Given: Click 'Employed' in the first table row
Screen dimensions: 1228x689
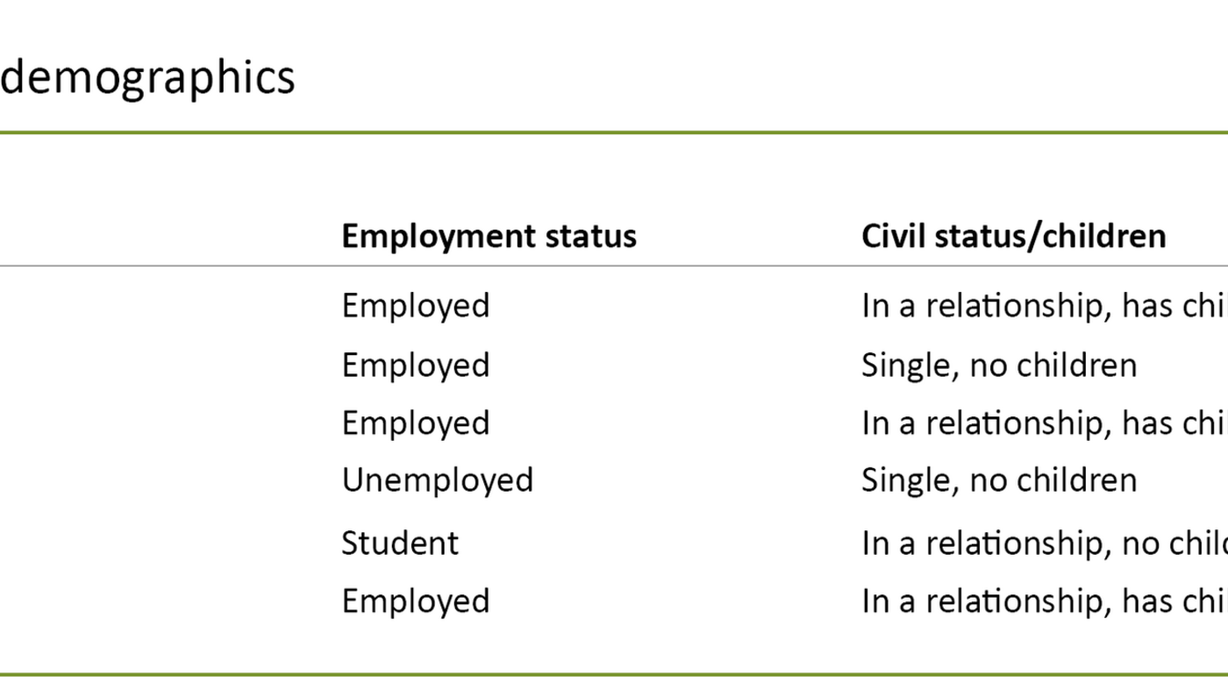Looking at the screenshot, I should tap(416, 306).
